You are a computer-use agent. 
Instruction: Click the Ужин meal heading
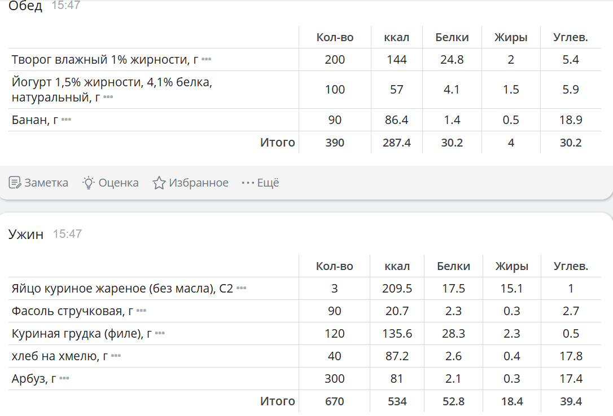[x=26, y=234]
